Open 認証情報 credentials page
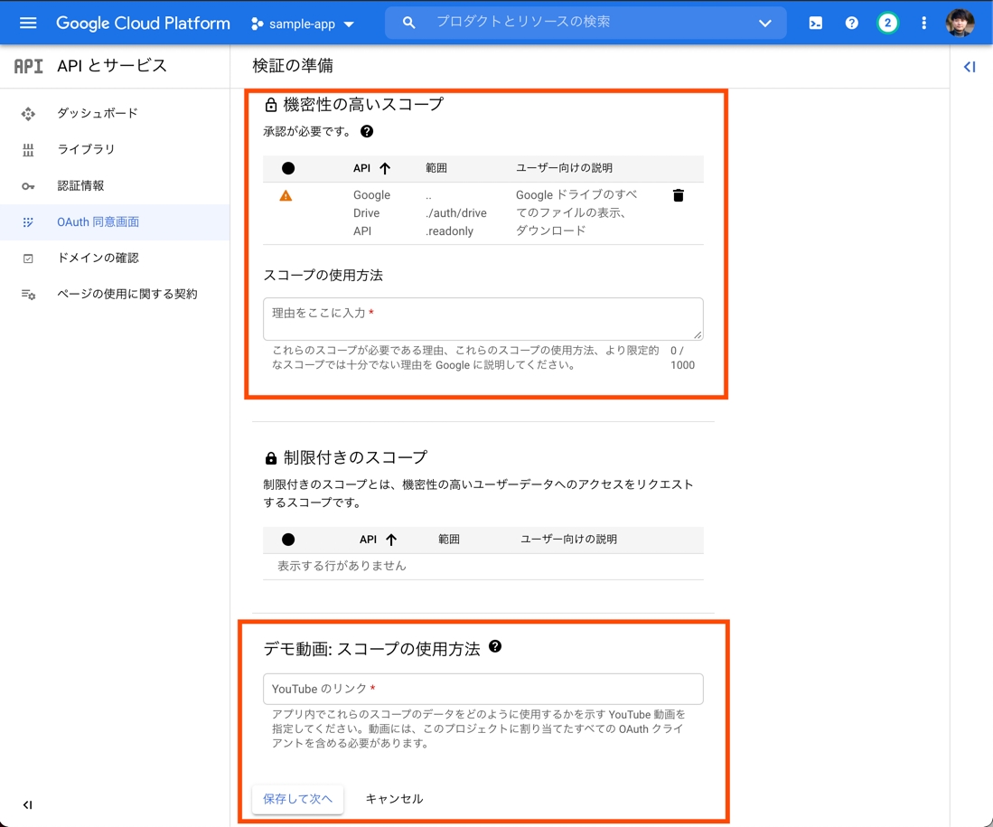The height and width of the screenshot is (827, 993). pyautogui.click(x=80, y=185)
